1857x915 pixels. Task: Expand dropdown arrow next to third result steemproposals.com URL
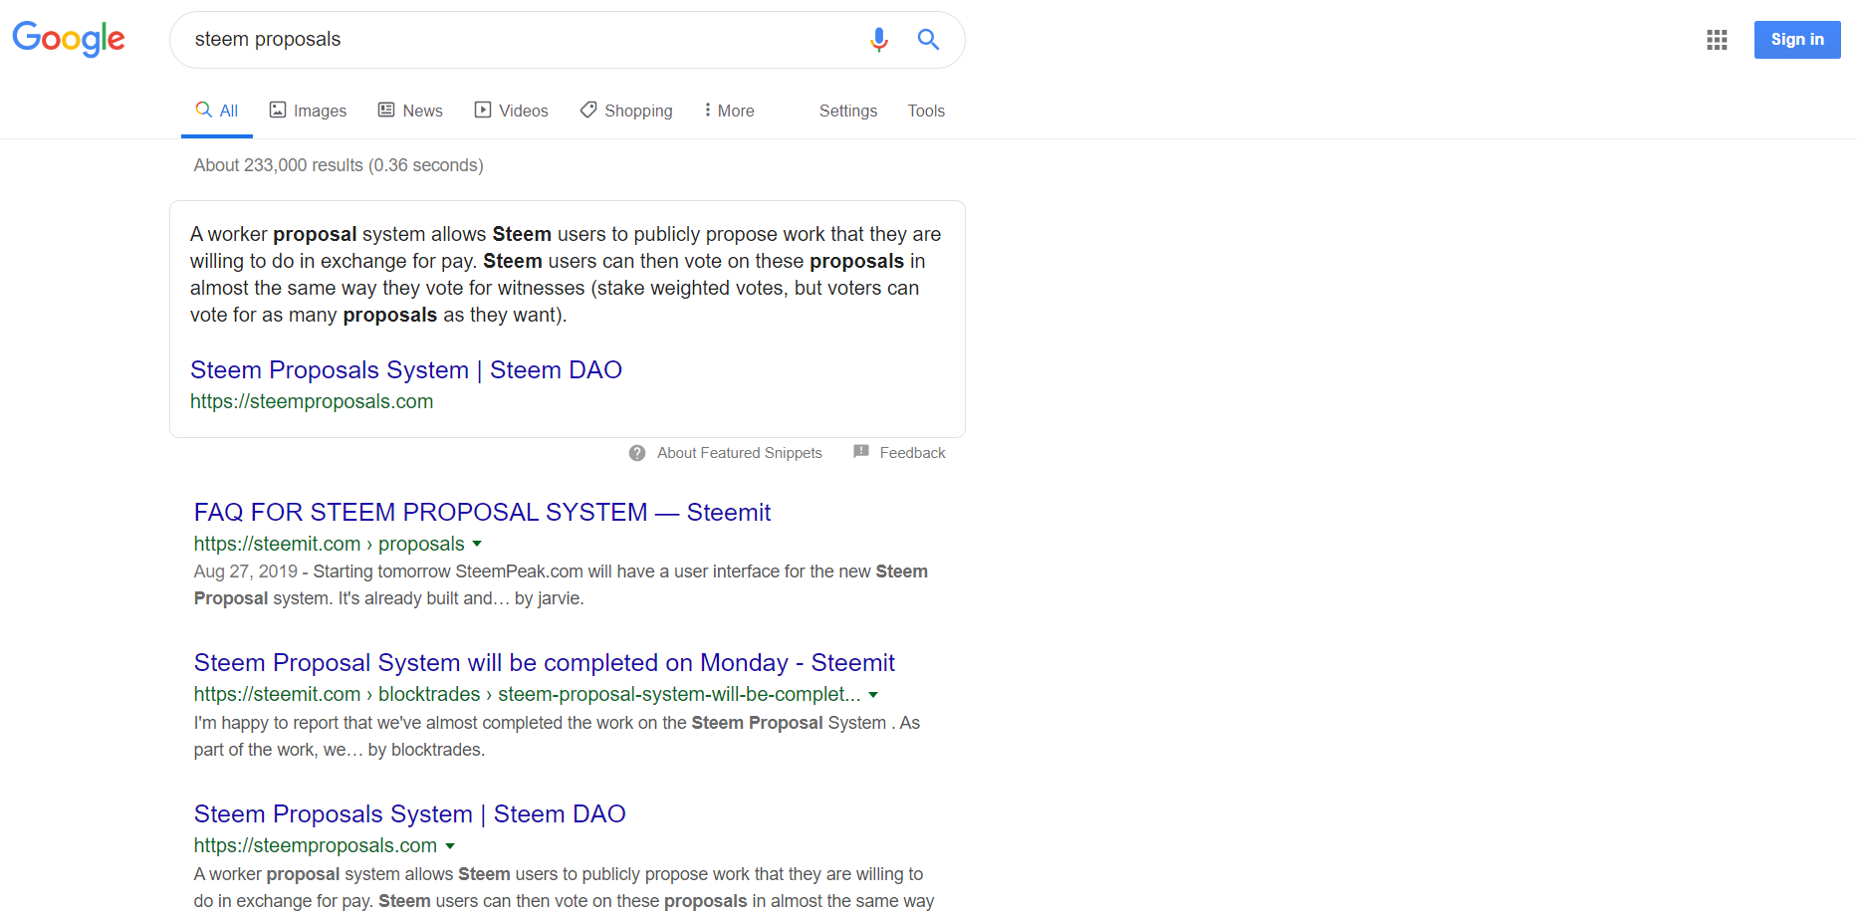click(450, 846)
